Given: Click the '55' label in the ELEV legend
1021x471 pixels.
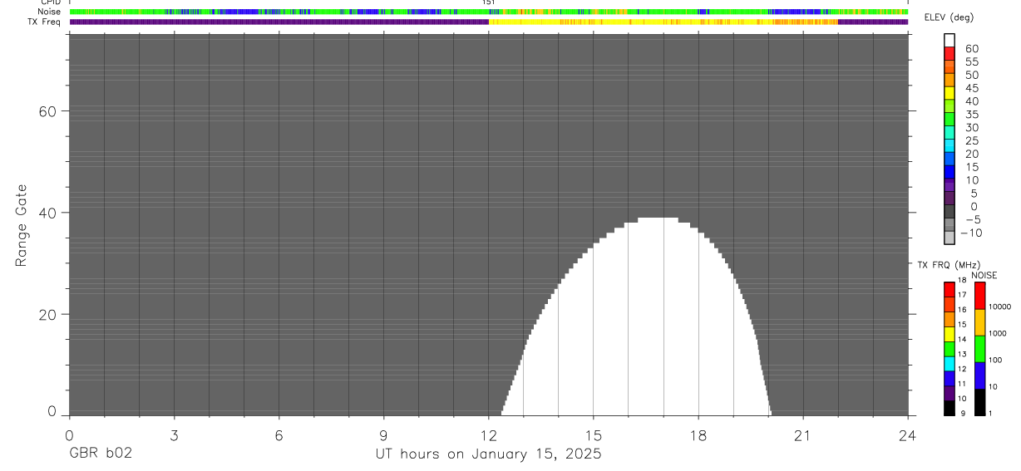Looking at the screenshot, I should click(972, 62).
